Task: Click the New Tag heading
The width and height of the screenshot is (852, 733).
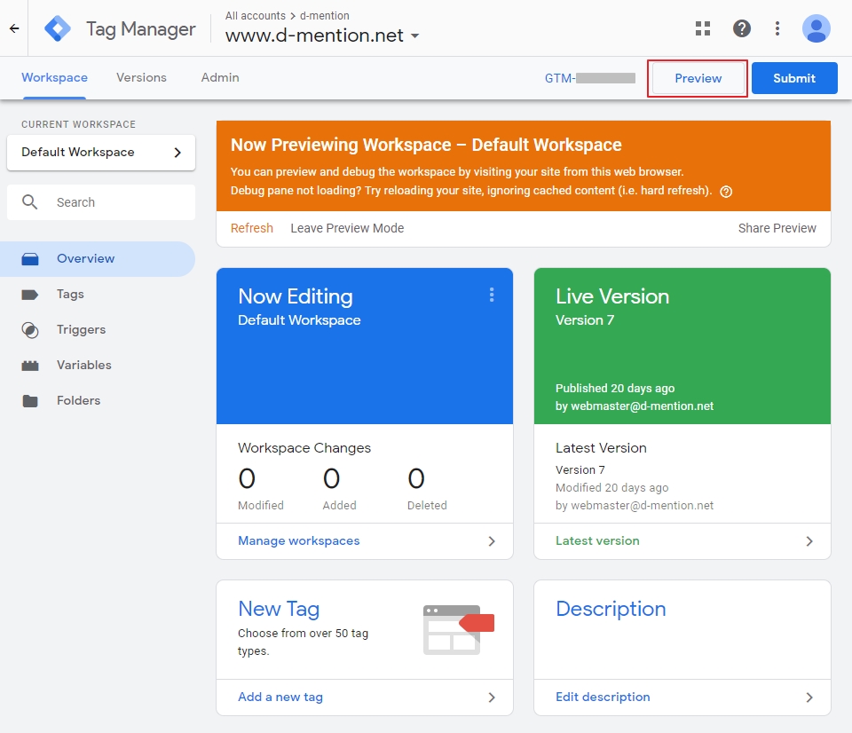Action: click(x=279, y=609)
